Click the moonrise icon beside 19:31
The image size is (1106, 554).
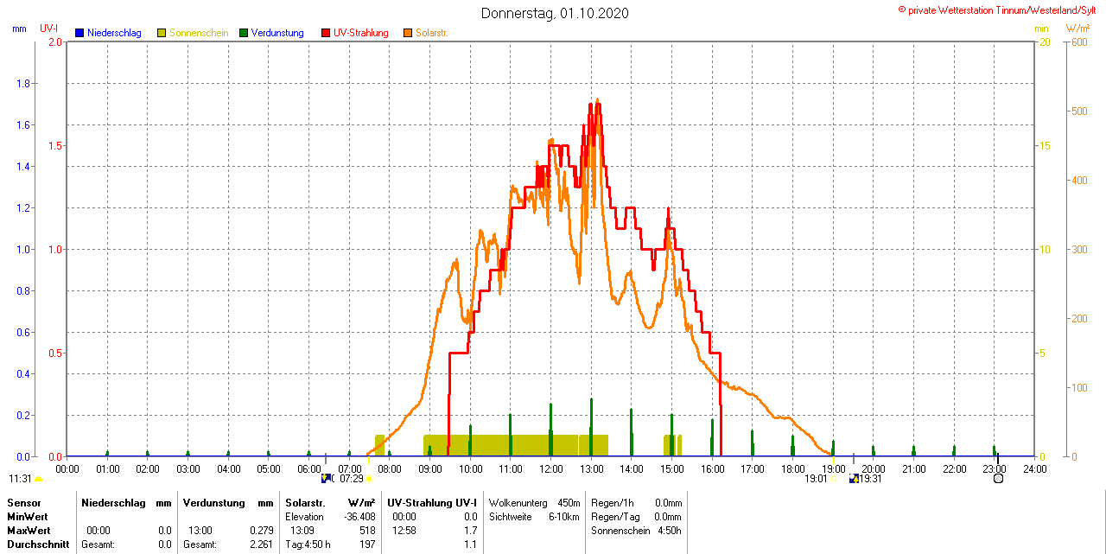tap(854, 478)
